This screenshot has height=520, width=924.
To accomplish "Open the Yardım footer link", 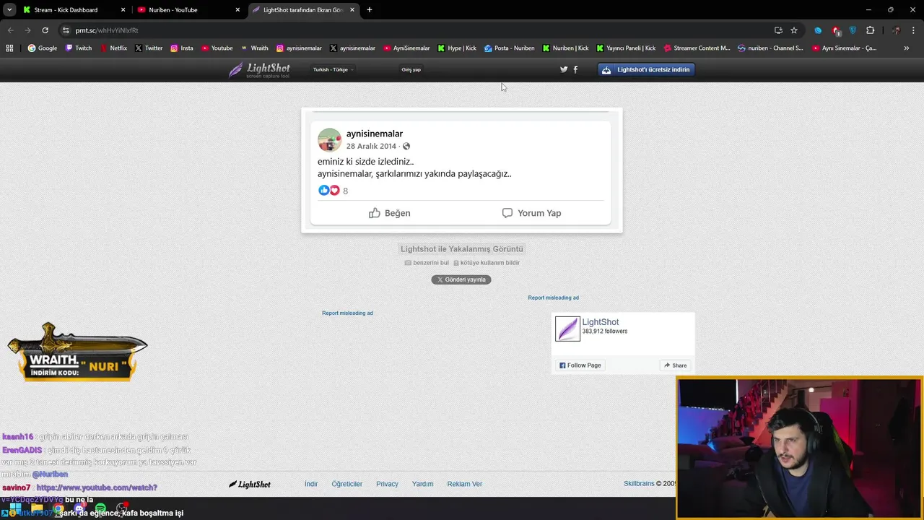I will (422, 484).
